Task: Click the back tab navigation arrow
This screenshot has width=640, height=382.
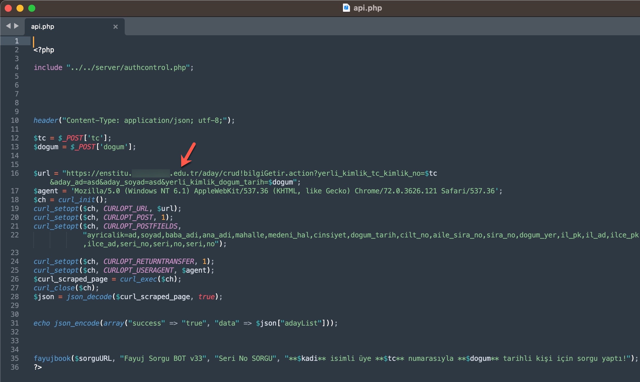Action: (x=8, y=26)
